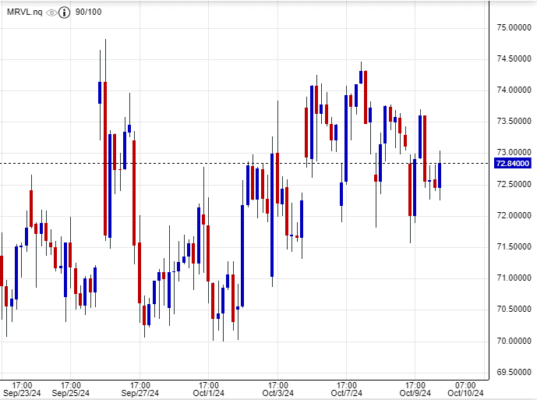Click the 75.00000 price axis label
This screenshot has height=400, width=537.
(x=514, y=27)
